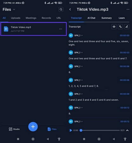
Task: Click the 0:21 duration label
Action: point(122,130)
